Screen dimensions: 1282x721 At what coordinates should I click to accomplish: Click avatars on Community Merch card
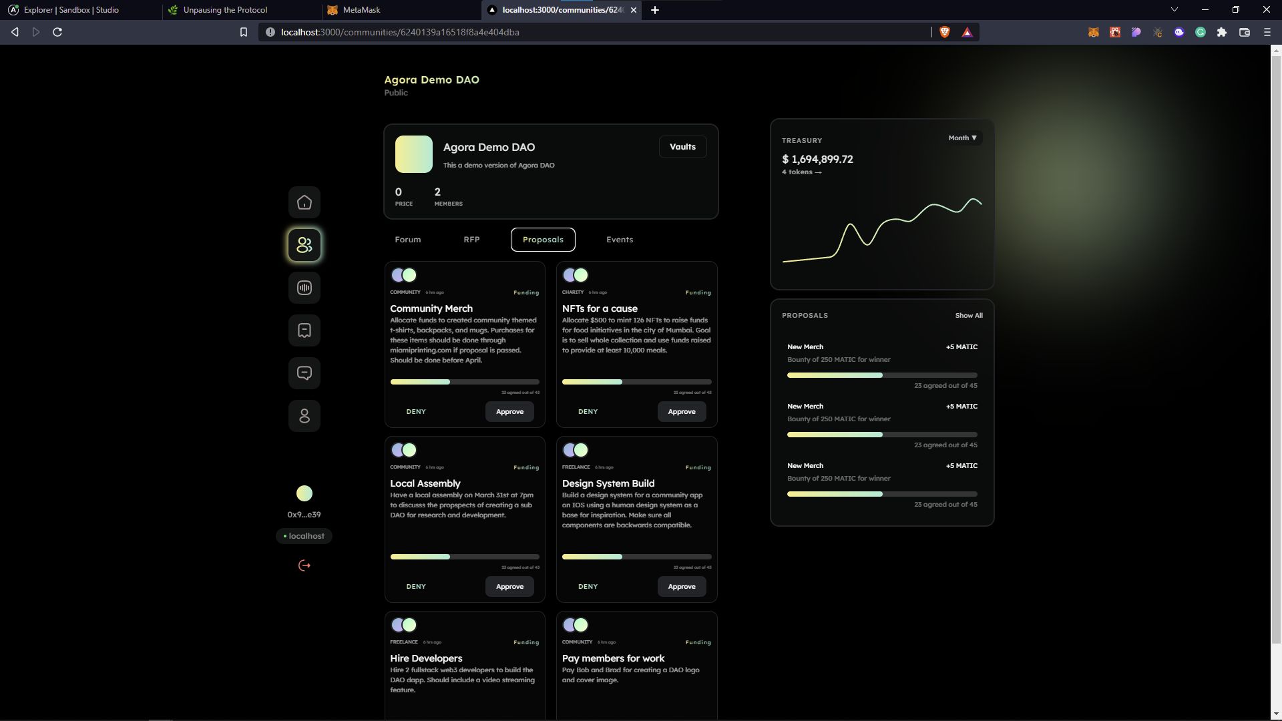[x=404, y=275]
